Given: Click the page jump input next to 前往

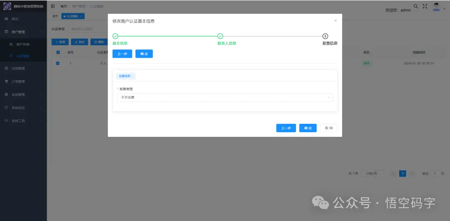Looking at the screenshot, I should [x=435, y=174].
